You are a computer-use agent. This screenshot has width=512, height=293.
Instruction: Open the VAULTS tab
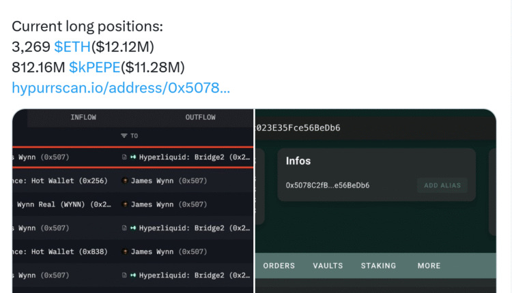click(x=328, y=266)
